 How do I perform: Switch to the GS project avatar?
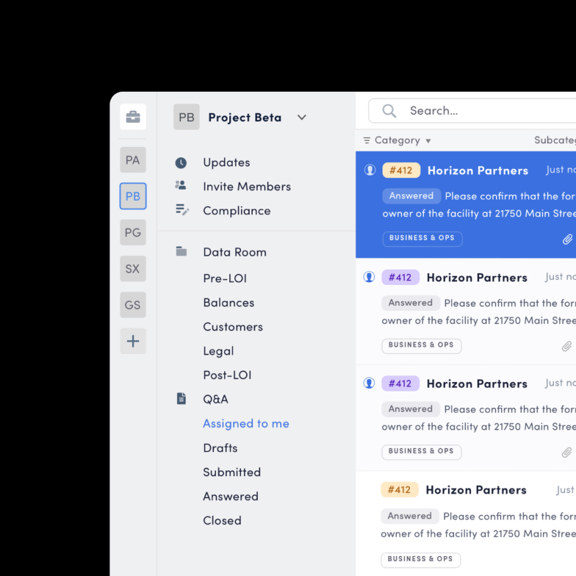133,305
